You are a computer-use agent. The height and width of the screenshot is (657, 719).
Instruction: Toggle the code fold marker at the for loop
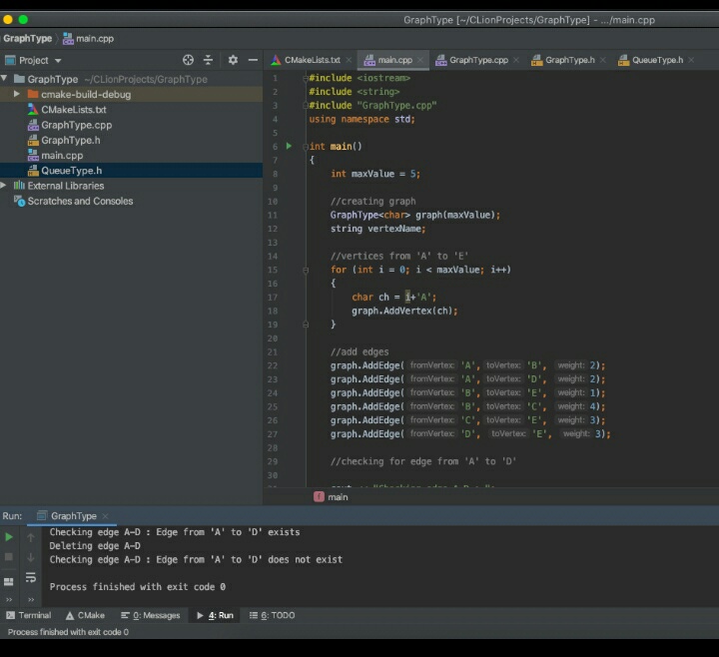tap(306, 270)
